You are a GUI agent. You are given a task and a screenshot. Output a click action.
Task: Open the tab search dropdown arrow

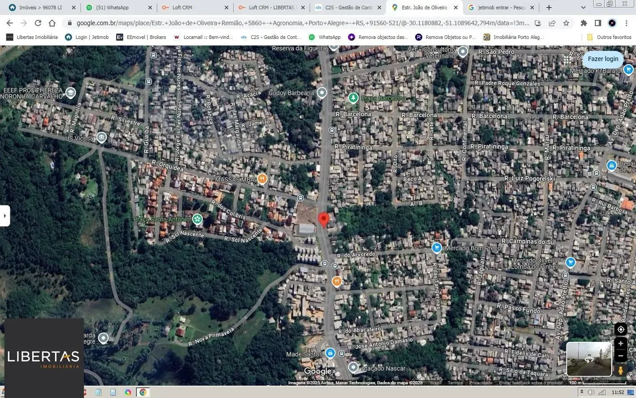[582, 7]
